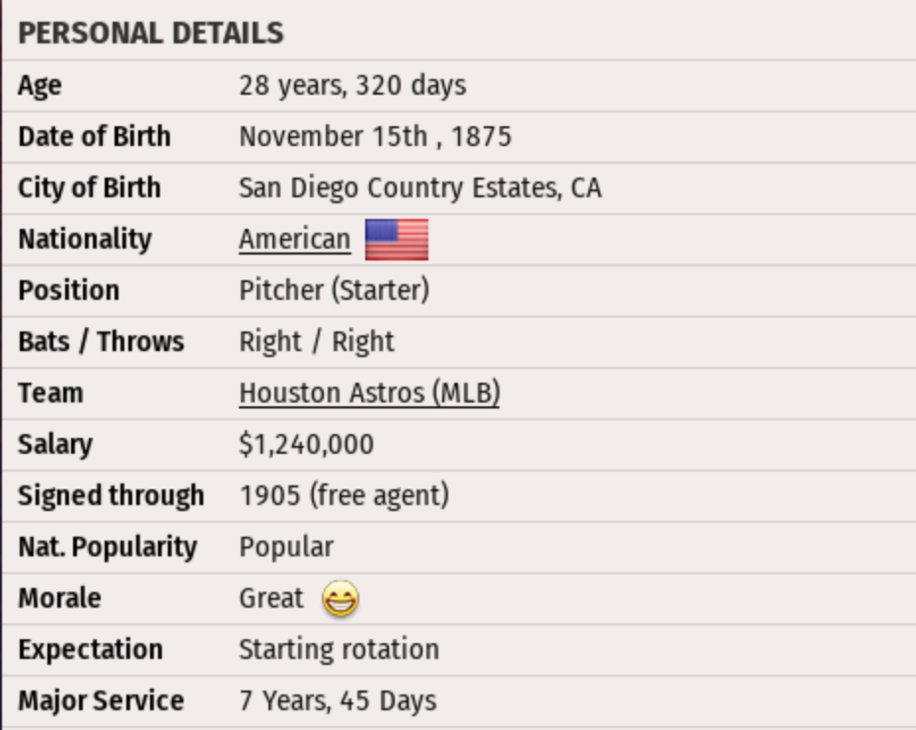
Task: Select the 1905 (free agent) contract value
Action: (x=343, y=496)
